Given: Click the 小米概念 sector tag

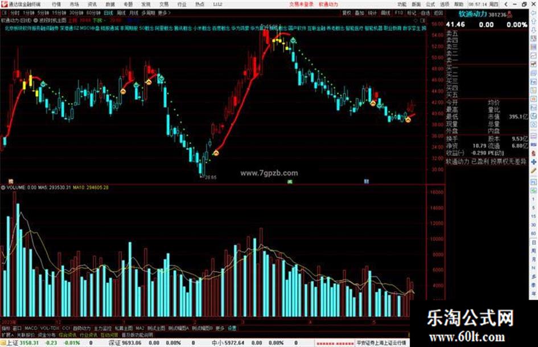Looking at the screenshot, I should (x=202, y=28).
